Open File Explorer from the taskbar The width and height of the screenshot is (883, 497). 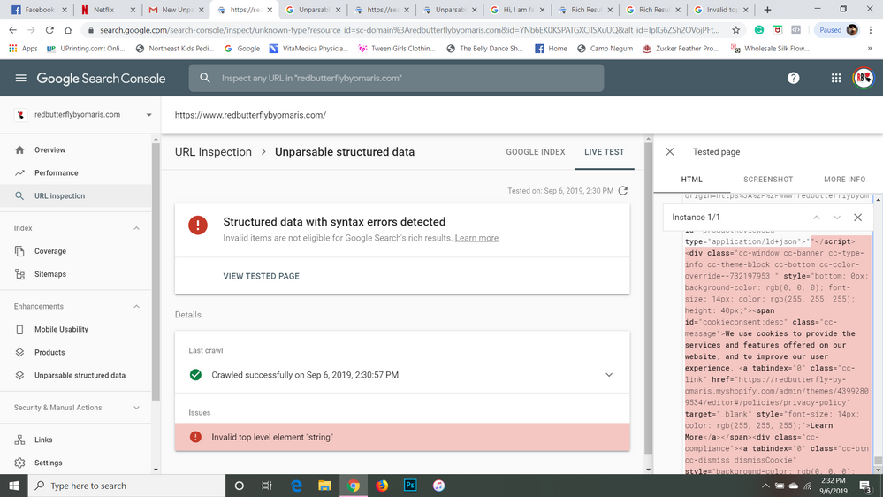[x=324, y=486]
